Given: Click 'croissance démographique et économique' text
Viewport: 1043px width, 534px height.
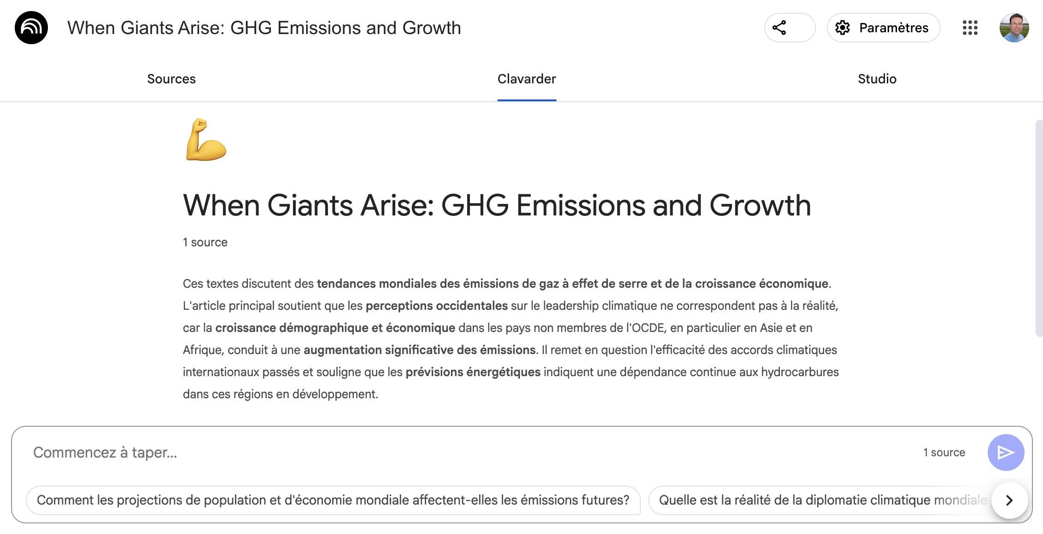Looking at the screenshot, I should tap(335, 328).
